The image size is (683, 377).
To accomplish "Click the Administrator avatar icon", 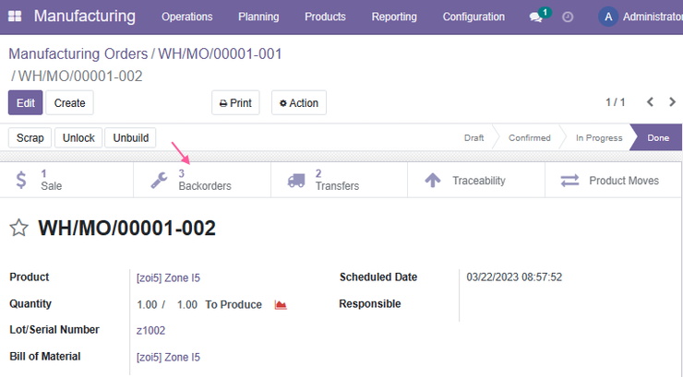I will (x=608, y=17).
